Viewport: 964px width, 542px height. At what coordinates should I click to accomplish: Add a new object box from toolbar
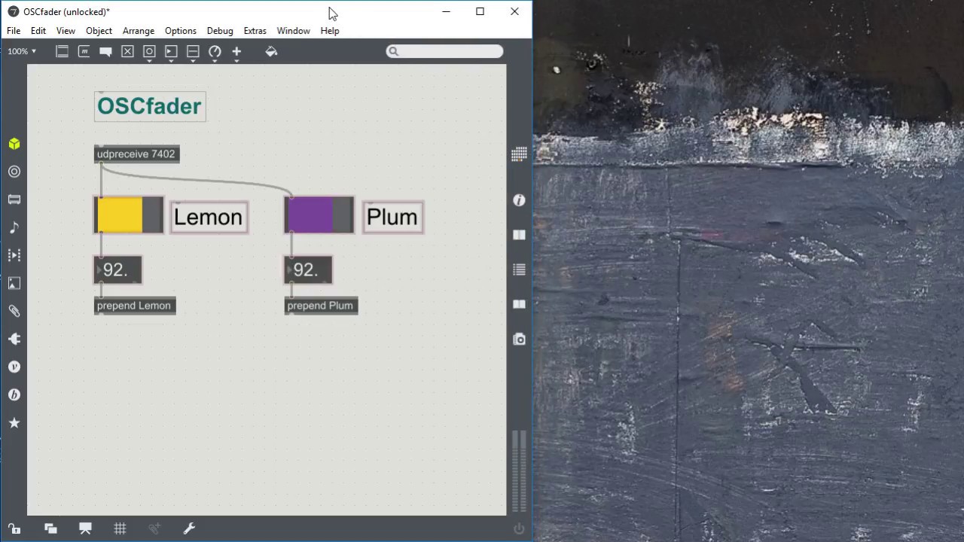(x=63, y=51)
